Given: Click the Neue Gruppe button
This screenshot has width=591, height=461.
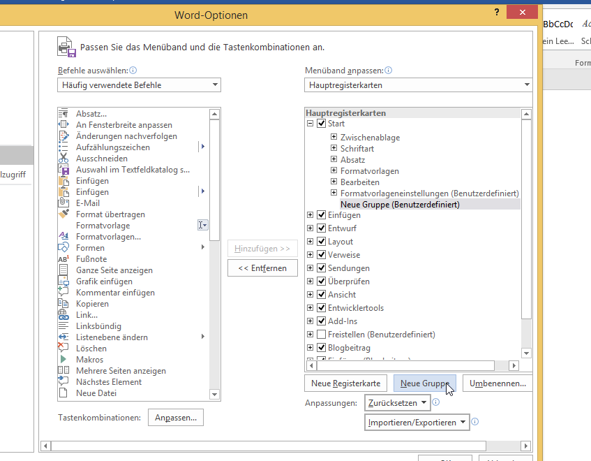Looking at the screenshot, I should tap(425, 383).
